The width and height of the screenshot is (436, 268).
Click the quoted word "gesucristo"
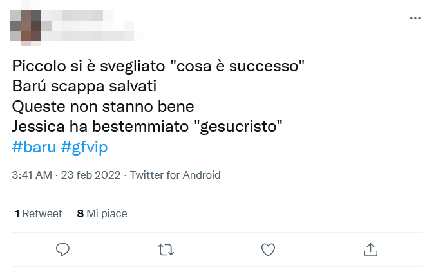pos(234,126)
